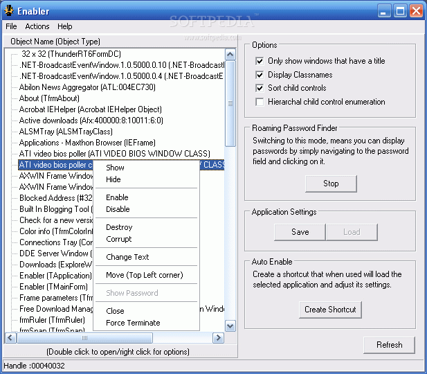The width and height of the screenshot is (427, 374).
Task: Click the Stop button
Action: [331, 184]
